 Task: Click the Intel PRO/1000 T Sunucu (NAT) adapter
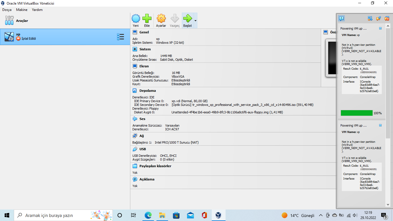[x=177, y=142]
